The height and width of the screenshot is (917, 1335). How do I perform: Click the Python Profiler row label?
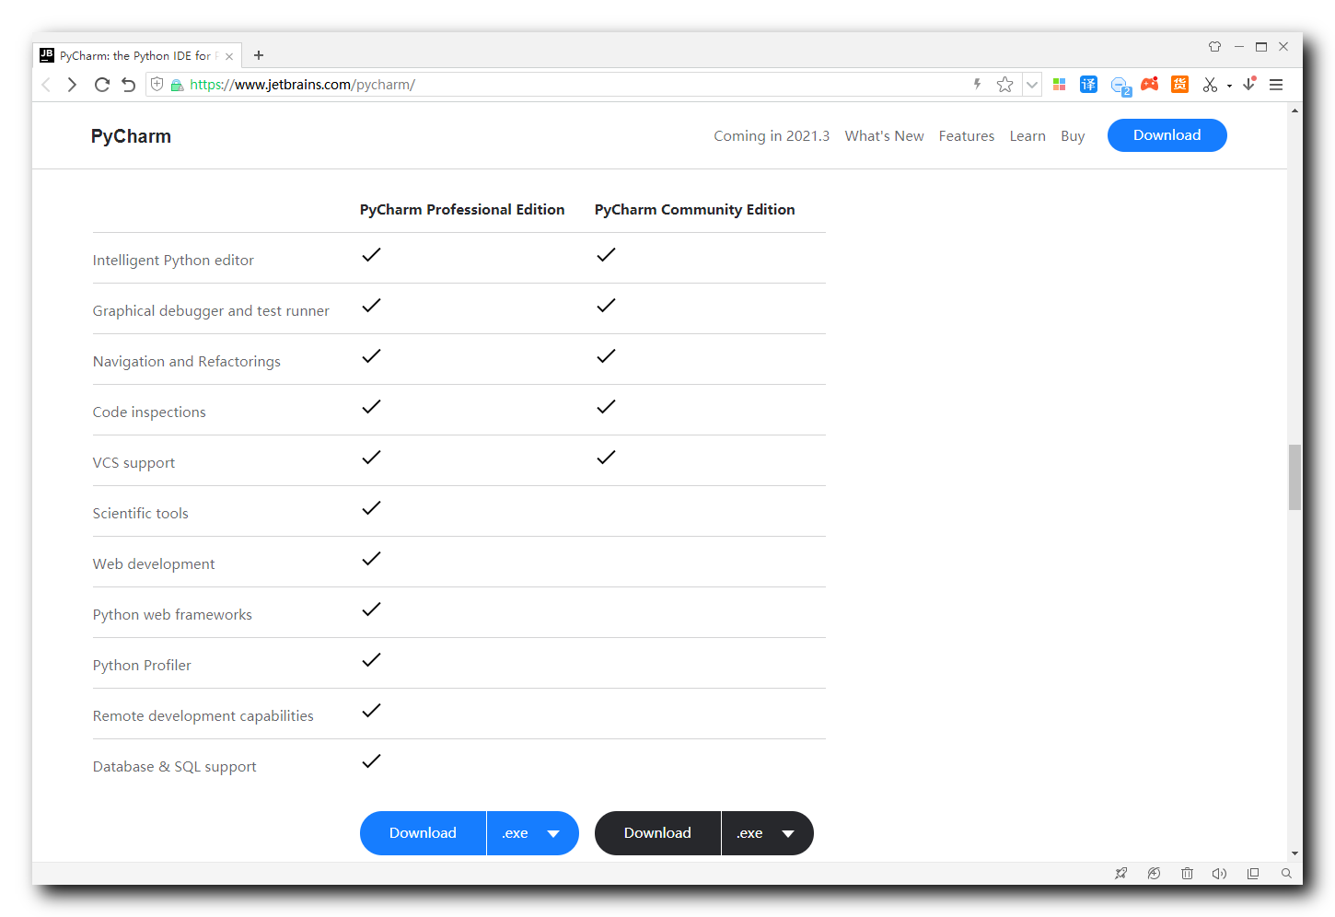142,666
